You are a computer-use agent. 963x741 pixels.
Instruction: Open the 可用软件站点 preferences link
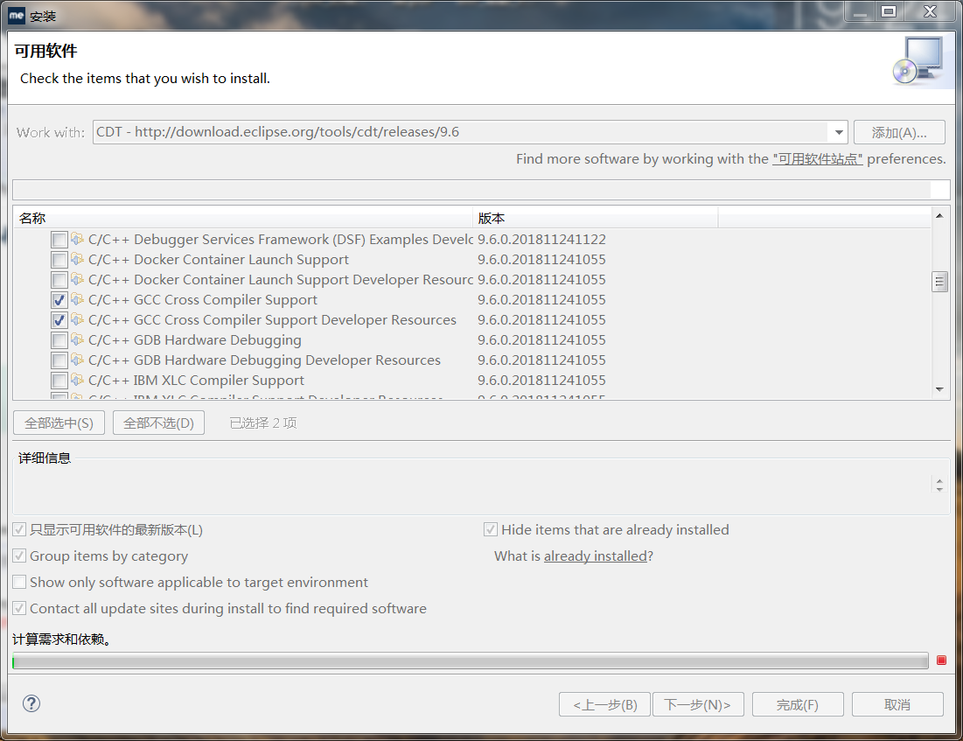[x=817, y=158]
